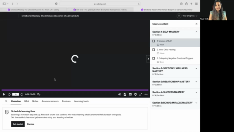Expand Section 5: BONUS: MIRACLE MASTERY

pos(196,103)
